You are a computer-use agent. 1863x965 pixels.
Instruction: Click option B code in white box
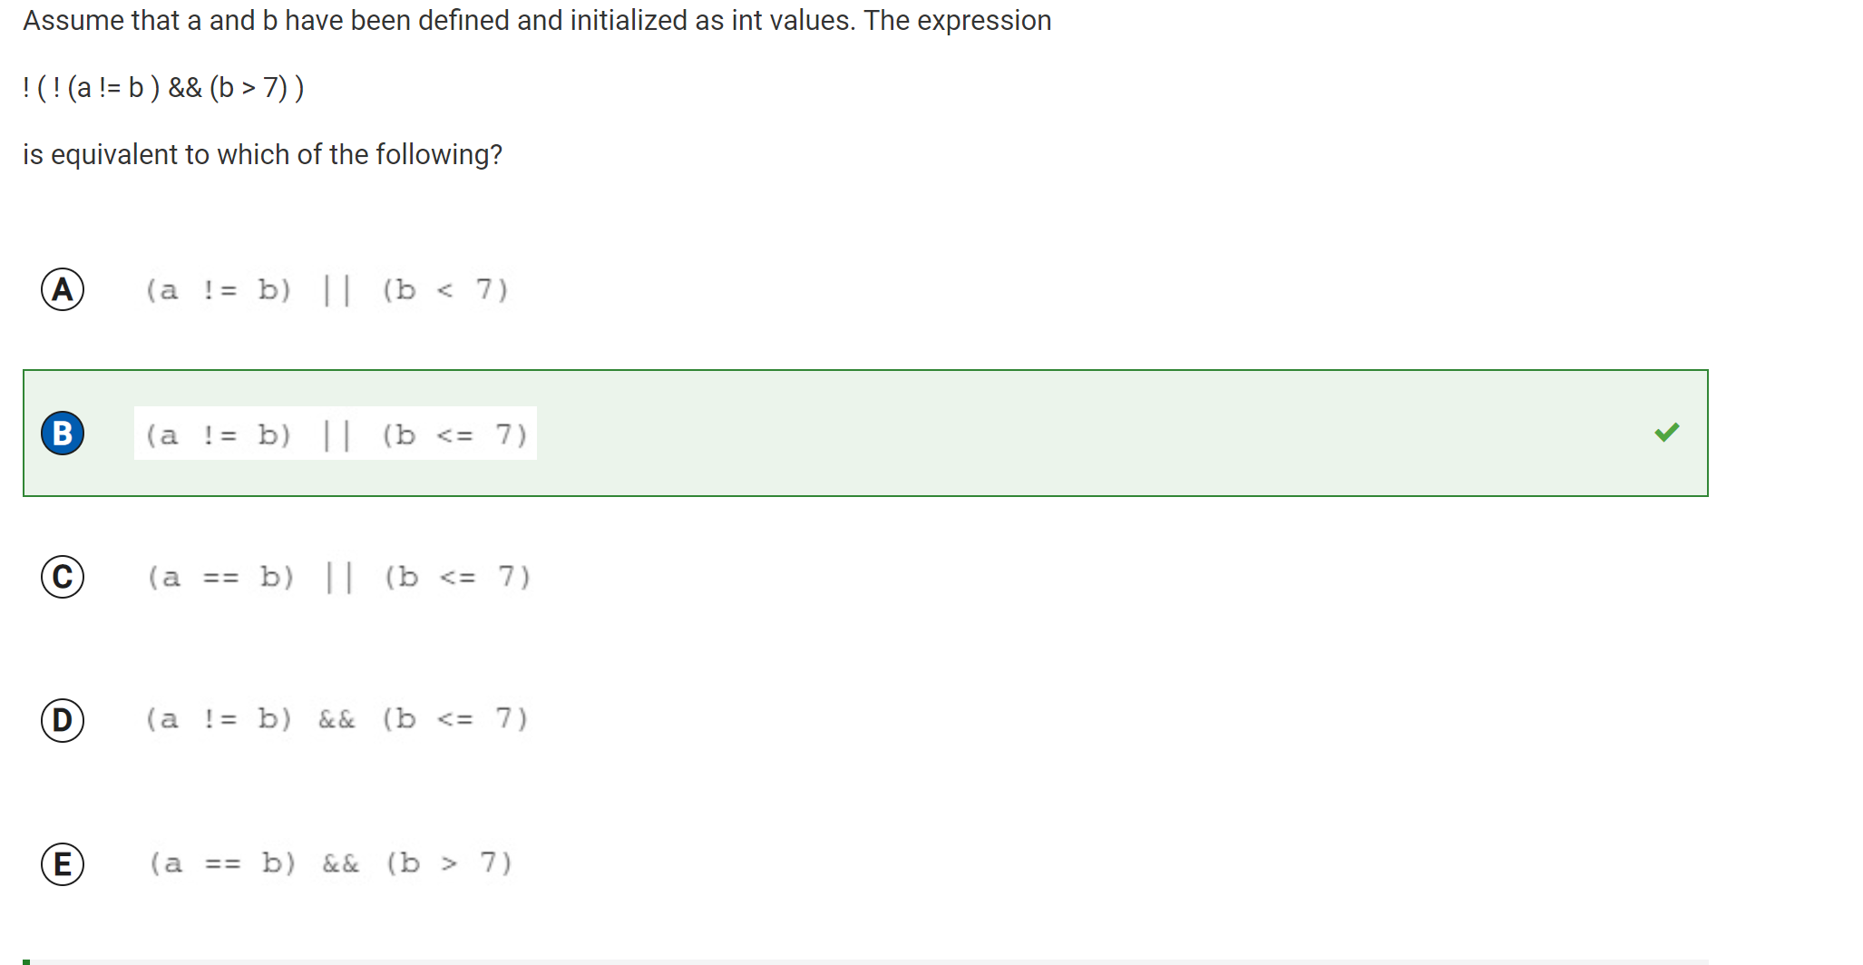pyautogui.click(x=336, y=434)
